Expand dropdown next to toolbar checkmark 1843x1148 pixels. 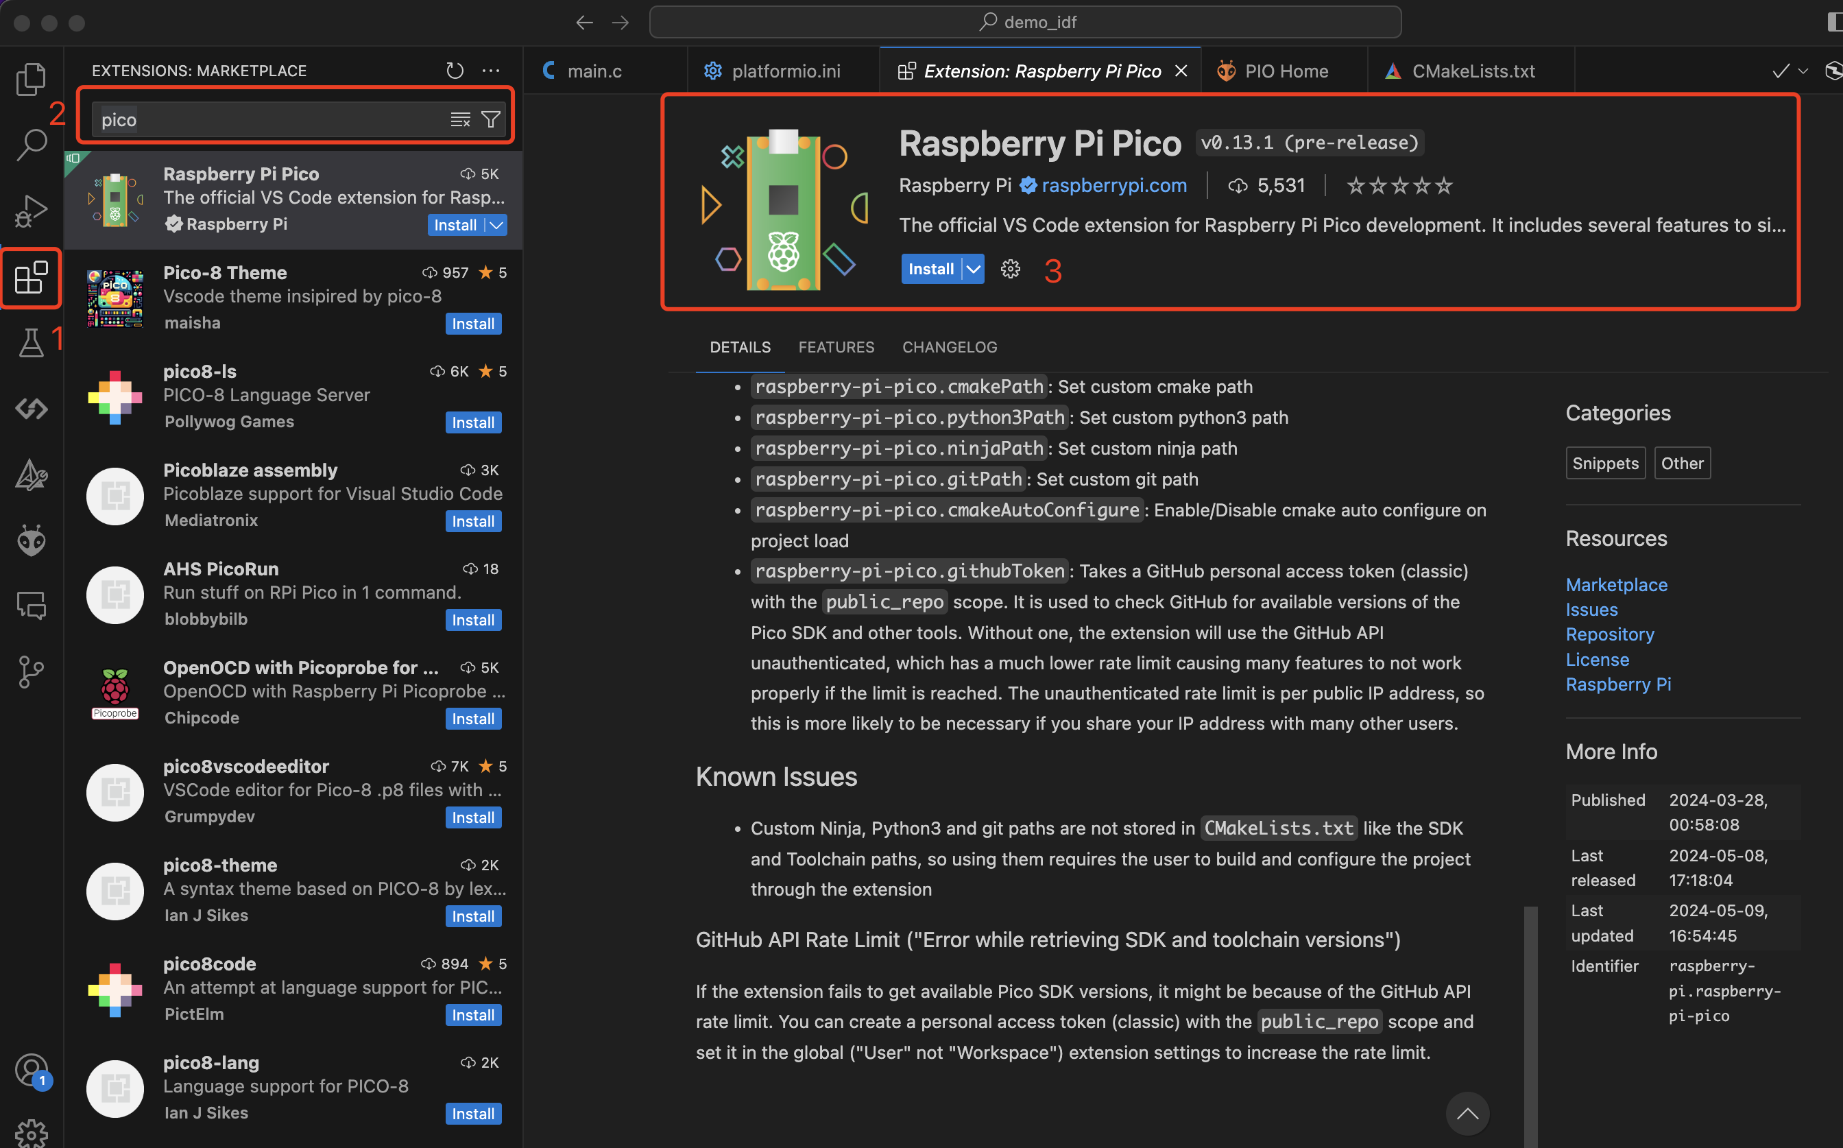[x=1803, y=71]
